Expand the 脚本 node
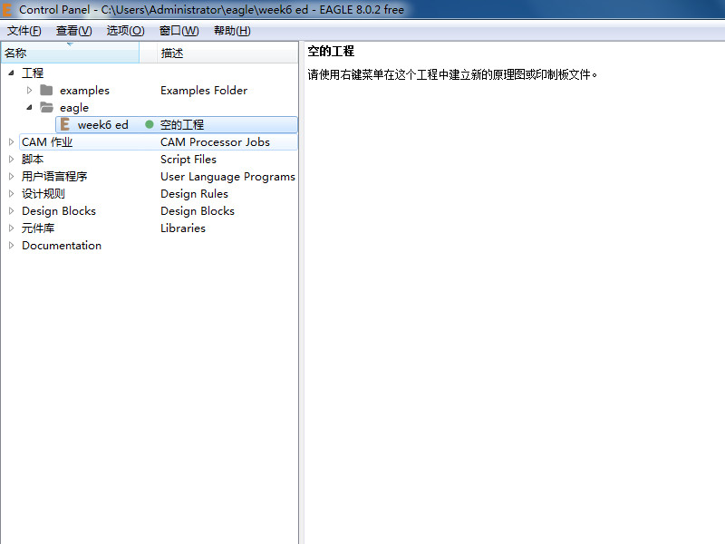The image size is (725, 544). pos(11,160)
